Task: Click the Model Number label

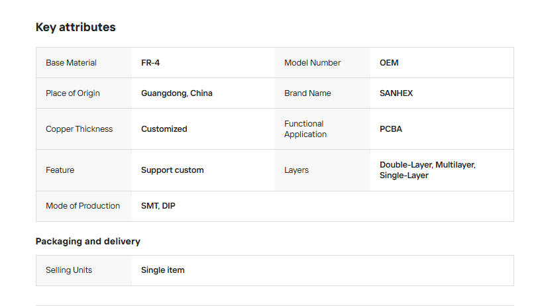Action: pyautogui.click(x=312, y=63)
